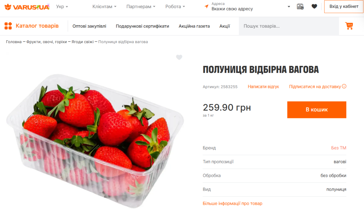The height and width of the screenshot is (209, 364).
Task: Open the shopping cart icon
Action: (x=349, y=26)
